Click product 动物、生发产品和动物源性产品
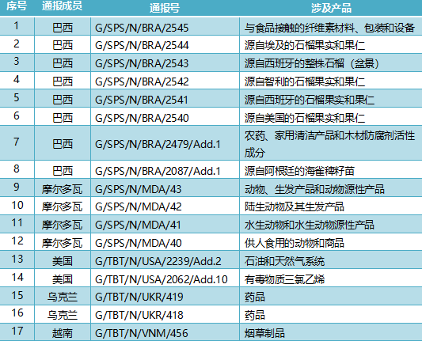This screenshot has width=422, height=341. 314,189
